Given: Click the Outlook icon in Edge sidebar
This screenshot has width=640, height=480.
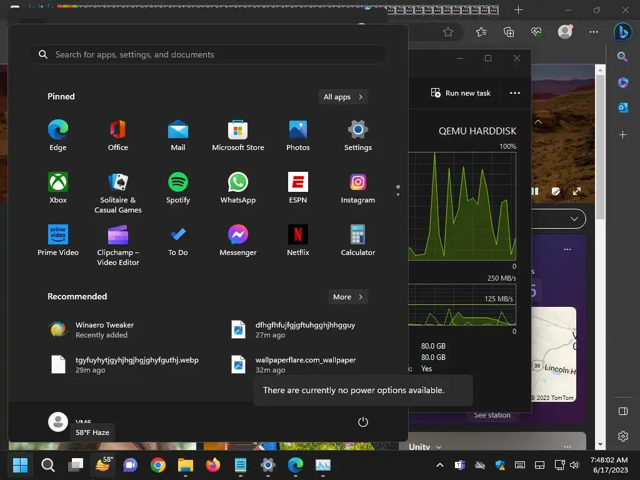Looking at the screenshot, I should click(x=623, y=107).
